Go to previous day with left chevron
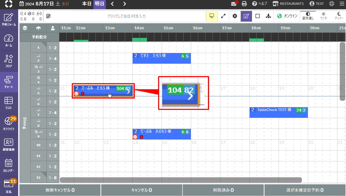 112,4
